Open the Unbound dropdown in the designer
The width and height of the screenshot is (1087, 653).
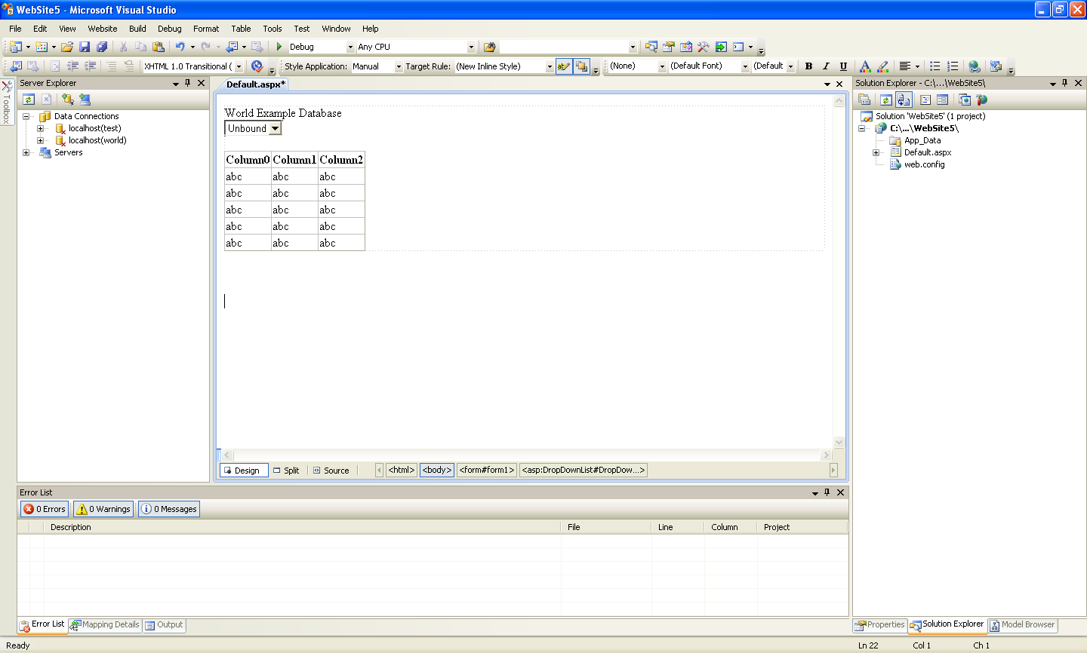[x=275, y=128]
